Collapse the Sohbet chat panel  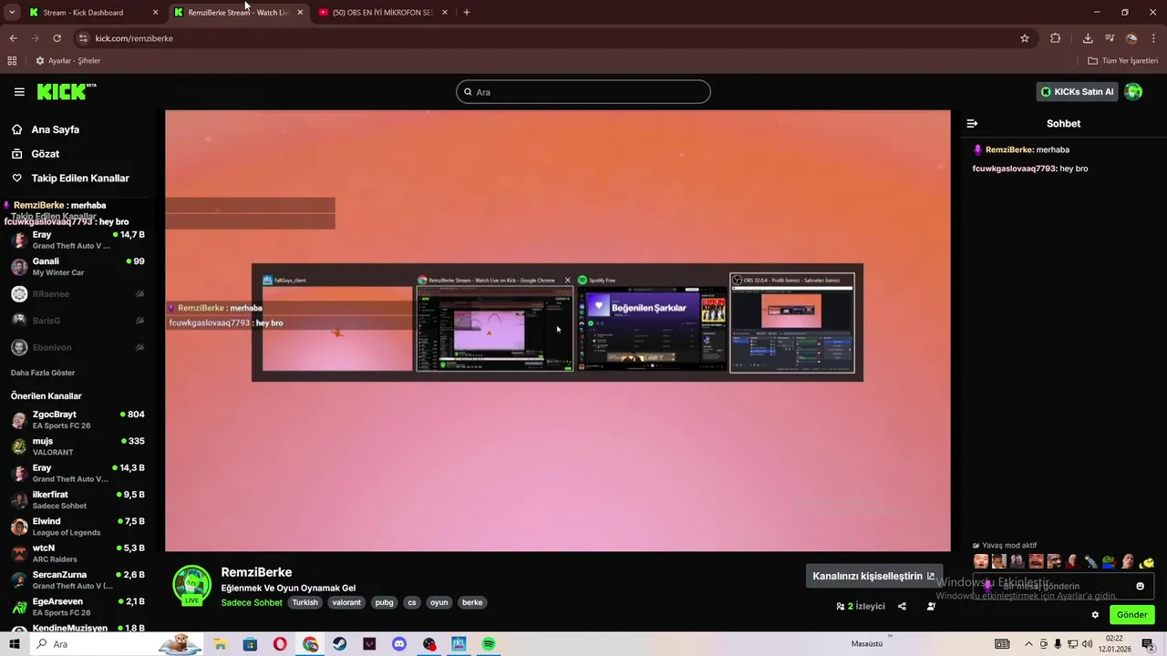coord(972,123)
